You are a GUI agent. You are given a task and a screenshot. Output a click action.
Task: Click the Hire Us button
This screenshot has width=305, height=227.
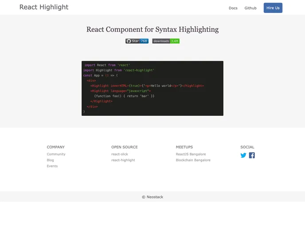coord(273,8)
